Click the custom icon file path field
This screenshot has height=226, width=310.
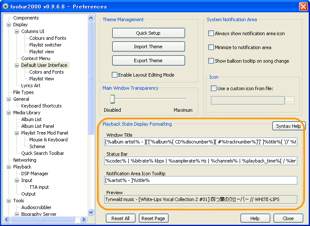pos(247,101)
